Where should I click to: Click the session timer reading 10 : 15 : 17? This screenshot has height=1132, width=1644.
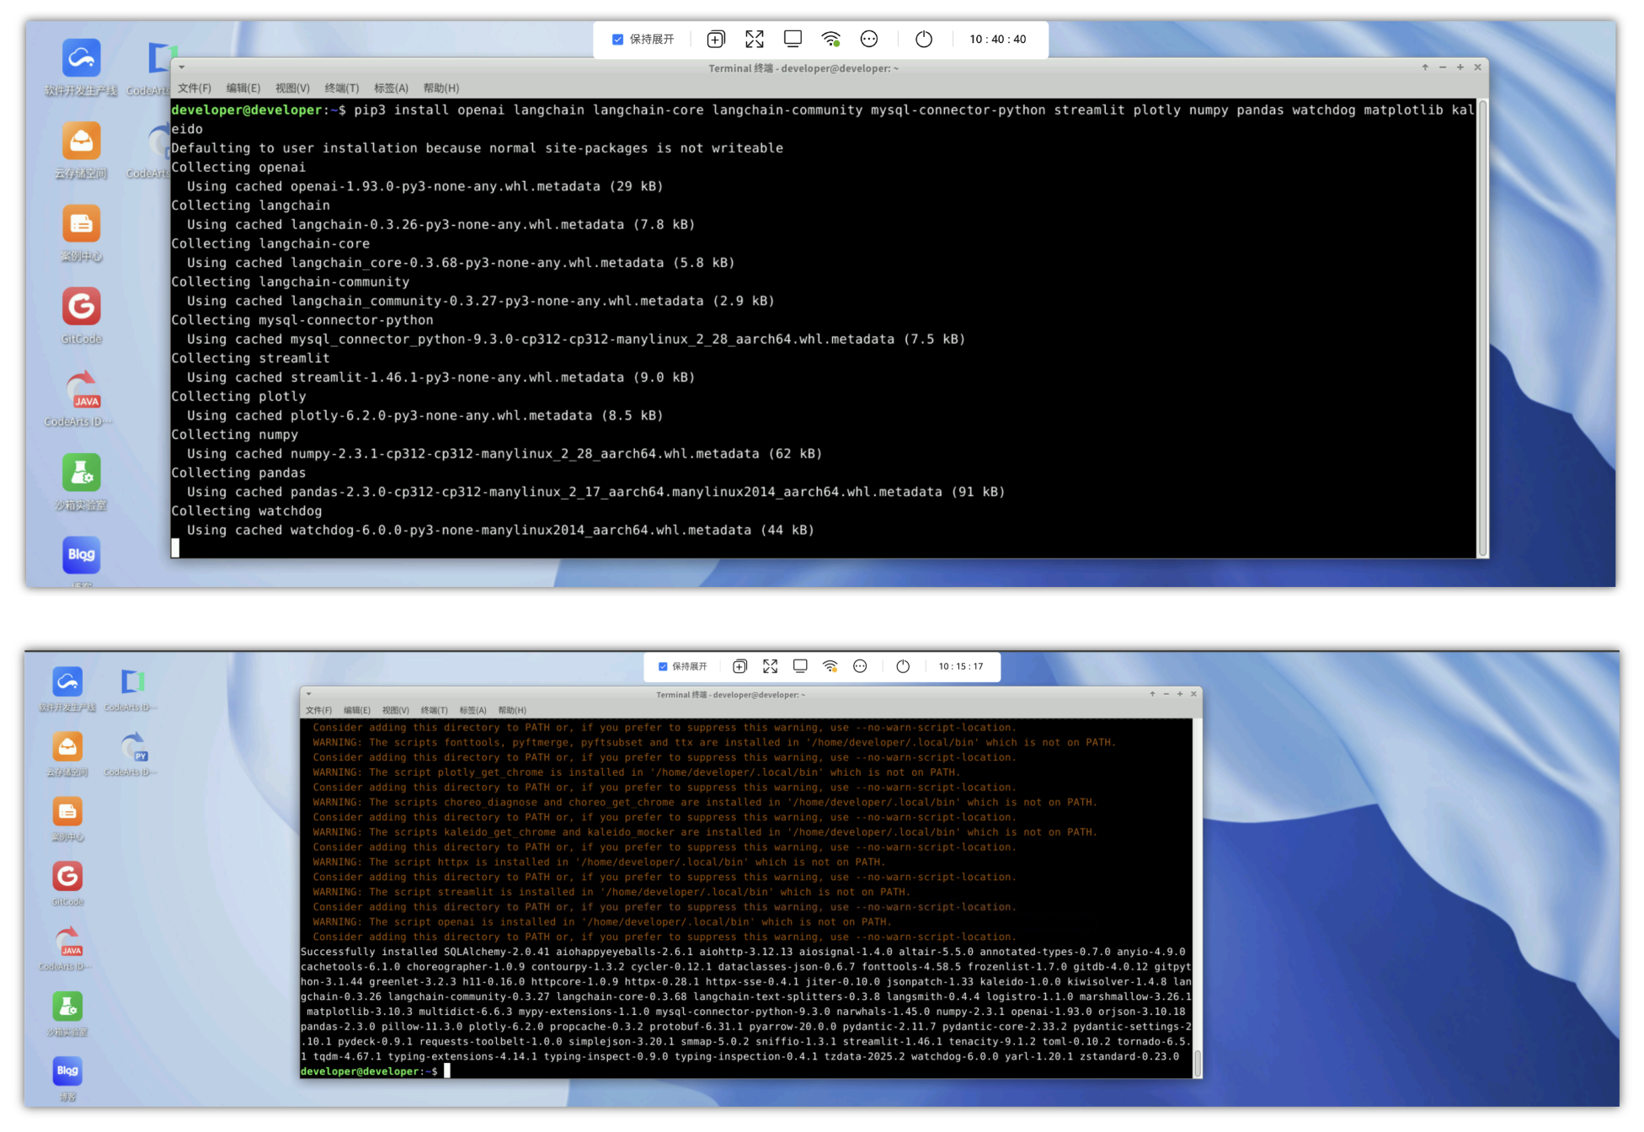tap(961, 666)
